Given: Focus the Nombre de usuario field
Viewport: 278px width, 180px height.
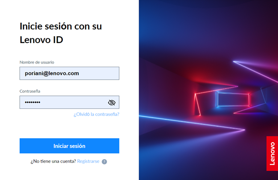Looking at the screenshot, I should pos(69,73).
